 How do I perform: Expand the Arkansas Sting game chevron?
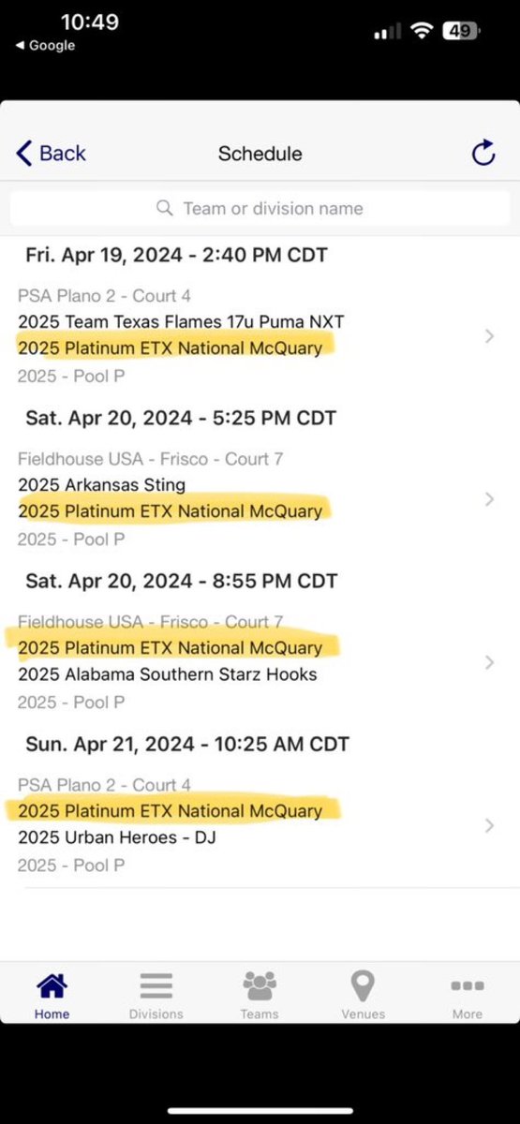point(489,499)
